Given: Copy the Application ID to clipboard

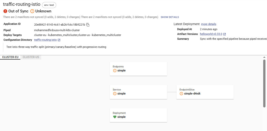Looking at the screenshot, I should [x=88, y=25].
